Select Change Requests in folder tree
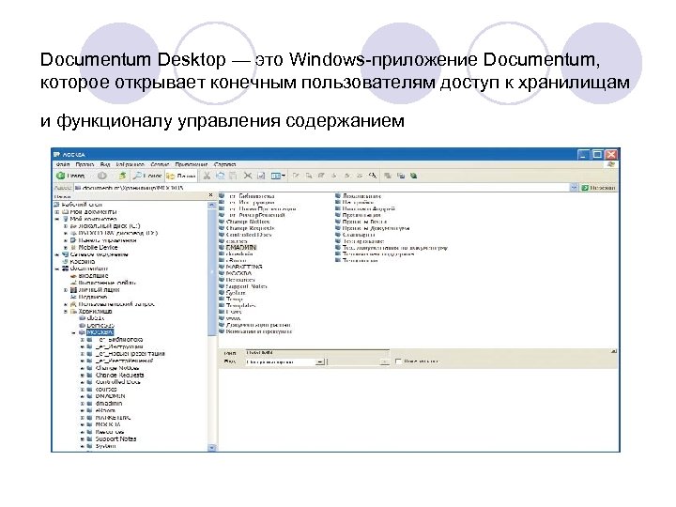676x507 pixels. coord(119,375)
